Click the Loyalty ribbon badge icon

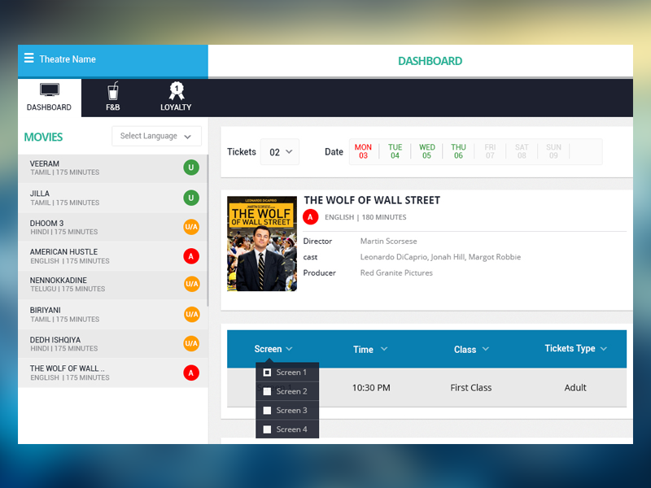coord(177,91)
